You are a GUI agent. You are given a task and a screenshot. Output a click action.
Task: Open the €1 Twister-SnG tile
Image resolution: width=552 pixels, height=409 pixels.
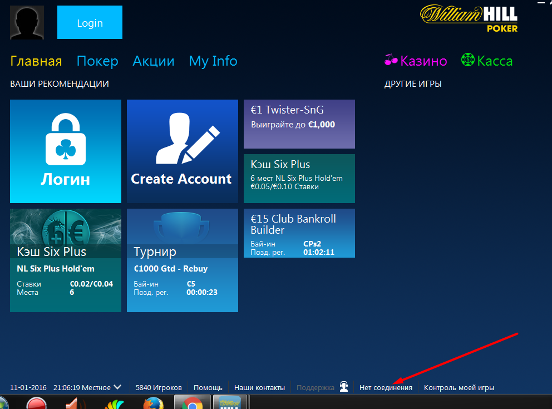click(299, 124)
